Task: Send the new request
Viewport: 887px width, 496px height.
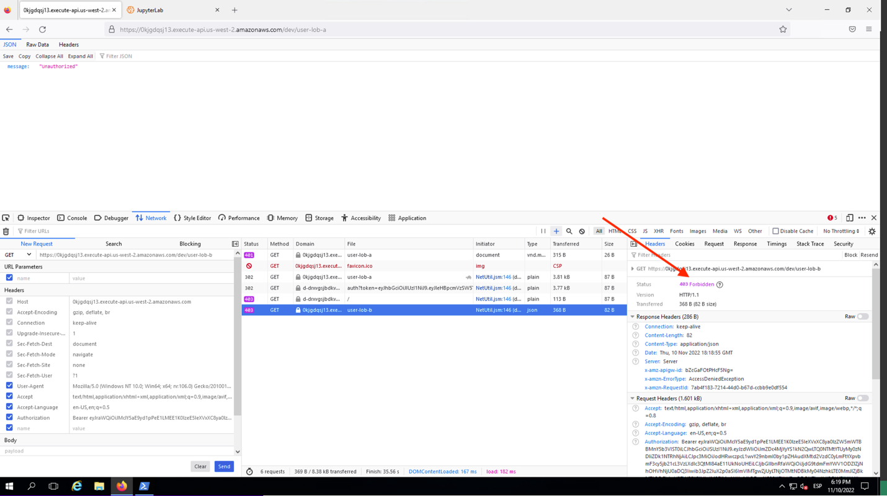Action: point(224,466)
